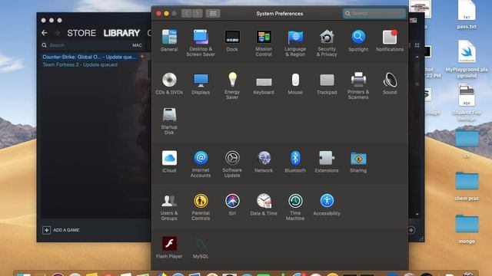Open Internet Accounts pane
The image size is (492, 276).
pyautogui.click(x=201, y=164)
